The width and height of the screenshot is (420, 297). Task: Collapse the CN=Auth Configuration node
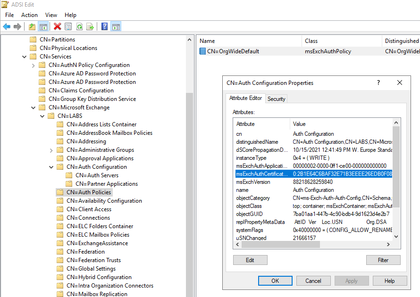(x=51, y=167)
